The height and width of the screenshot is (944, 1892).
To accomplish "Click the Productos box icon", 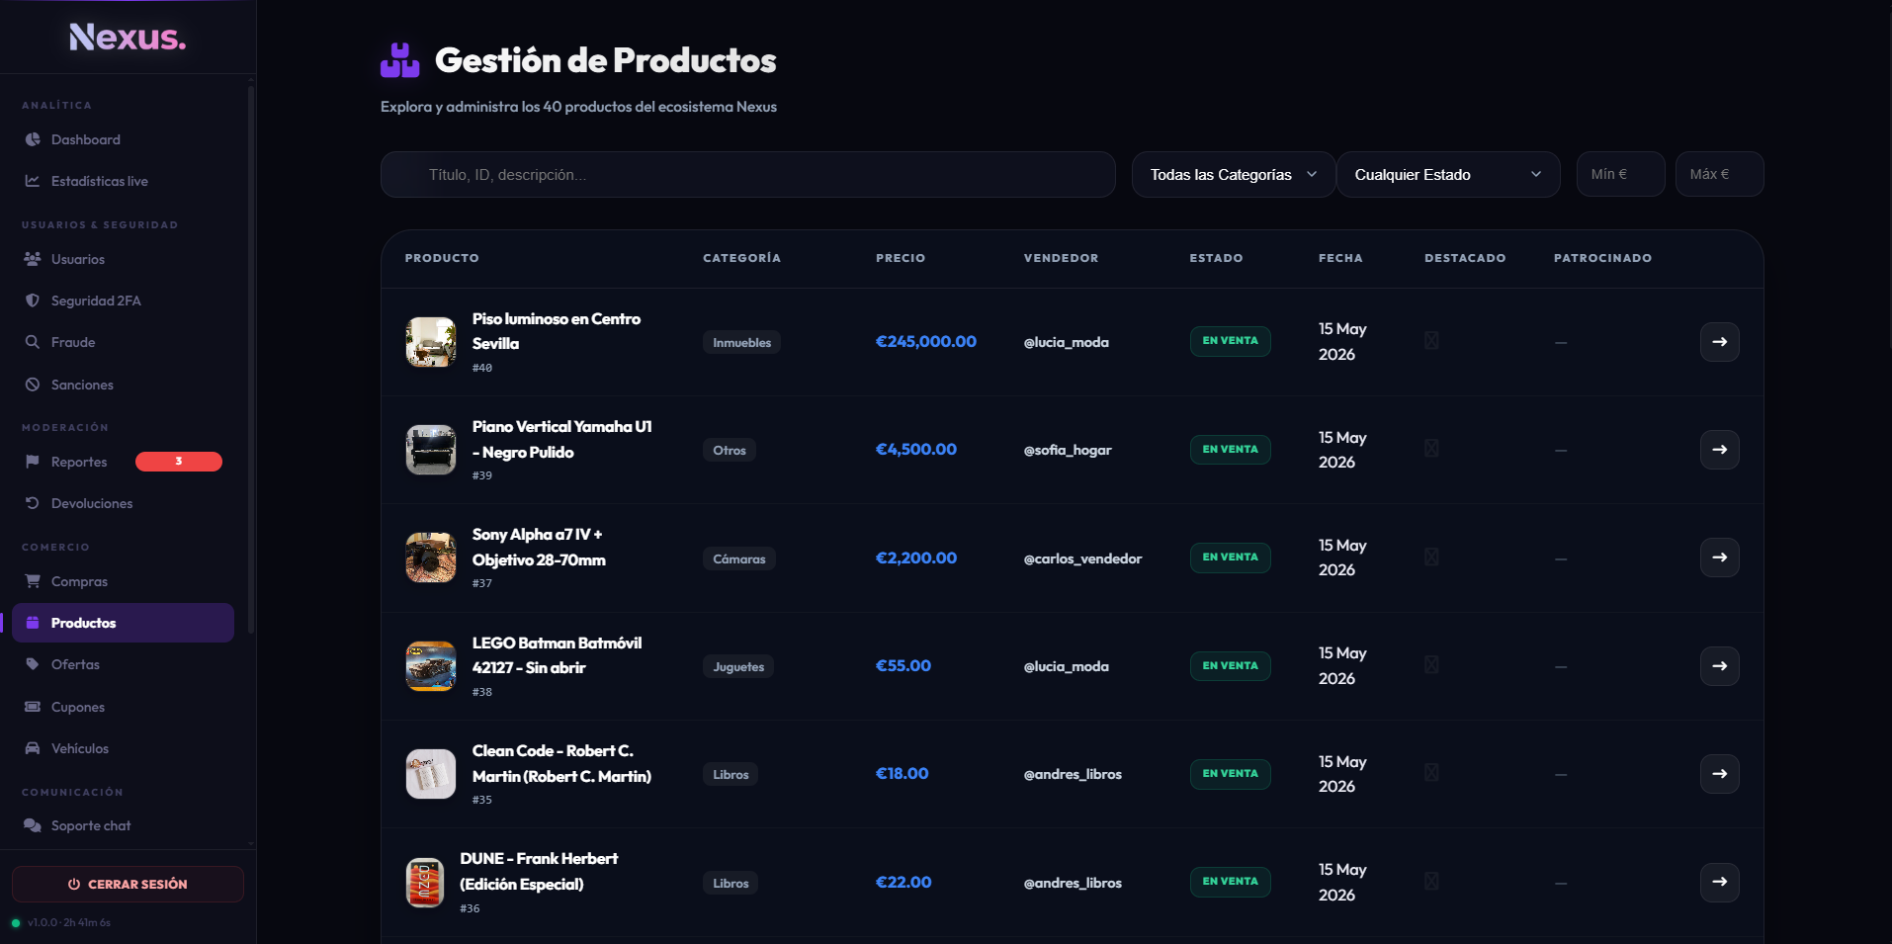I will 33,623.
